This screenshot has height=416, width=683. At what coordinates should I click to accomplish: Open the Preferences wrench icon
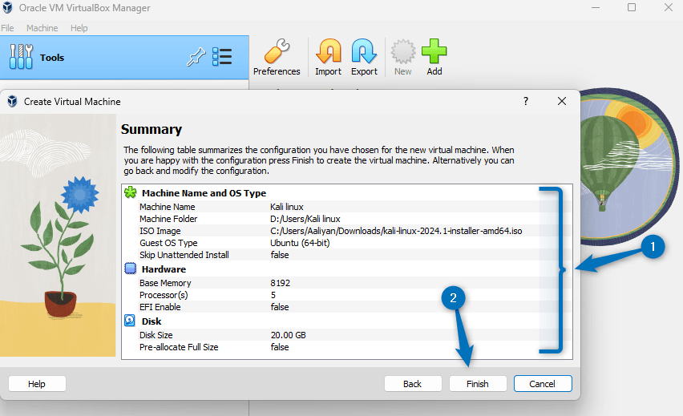coord(277,51)
